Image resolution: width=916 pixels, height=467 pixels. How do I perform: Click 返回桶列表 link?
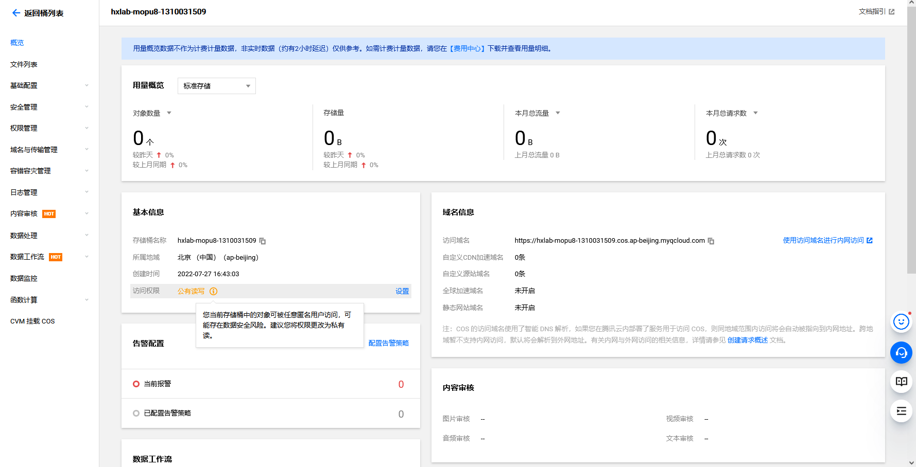pos(44,13)
